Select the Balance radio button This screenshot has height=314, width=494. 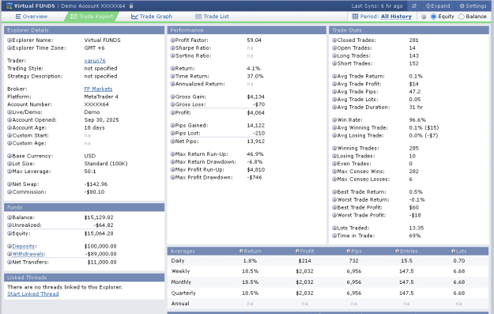(462, 17)
